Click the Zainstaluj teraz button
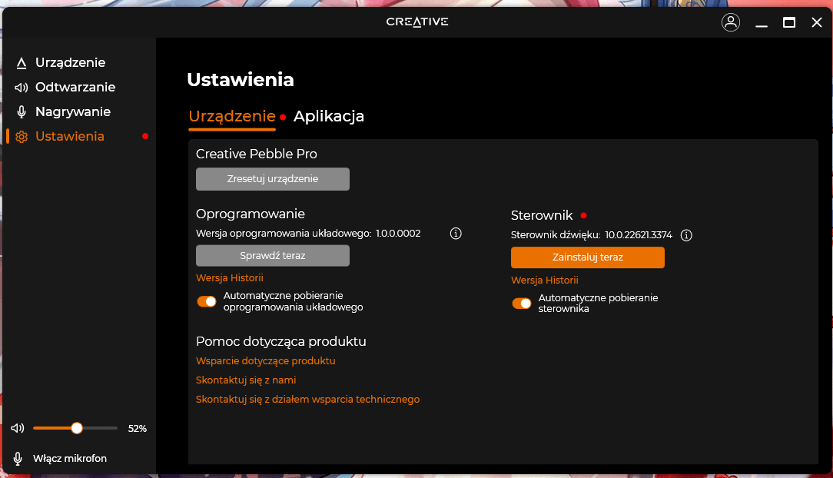 tap(587, 257)
